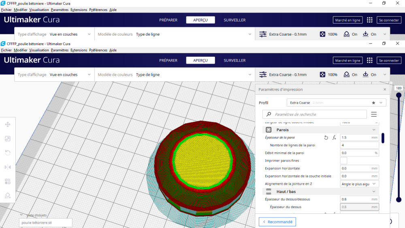Collapse the Parois section chevron
The height and width of the screenshot is (228, 405).
coord(374,130)
